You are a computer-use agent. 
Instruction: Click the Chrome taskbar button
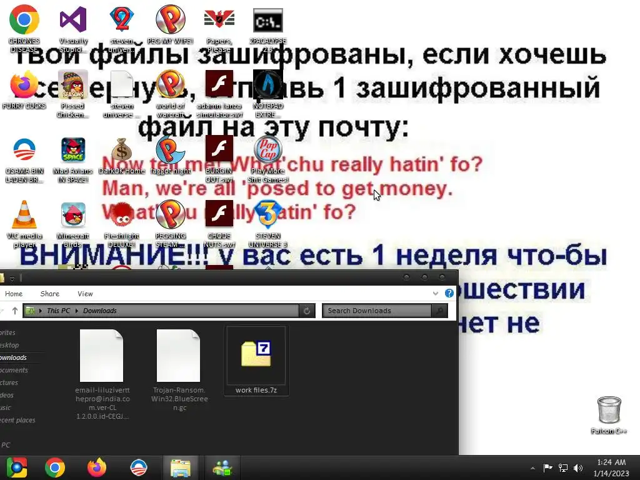55,467
